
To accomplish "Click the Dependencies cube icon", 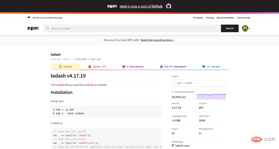I will click(124, 67).
